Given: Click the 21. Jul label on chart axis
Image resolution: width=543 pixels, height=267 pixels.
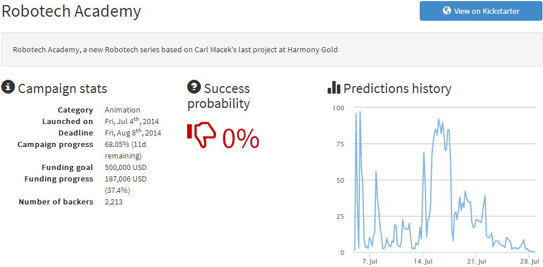Looking at the screenshot, I should (476, 261).
